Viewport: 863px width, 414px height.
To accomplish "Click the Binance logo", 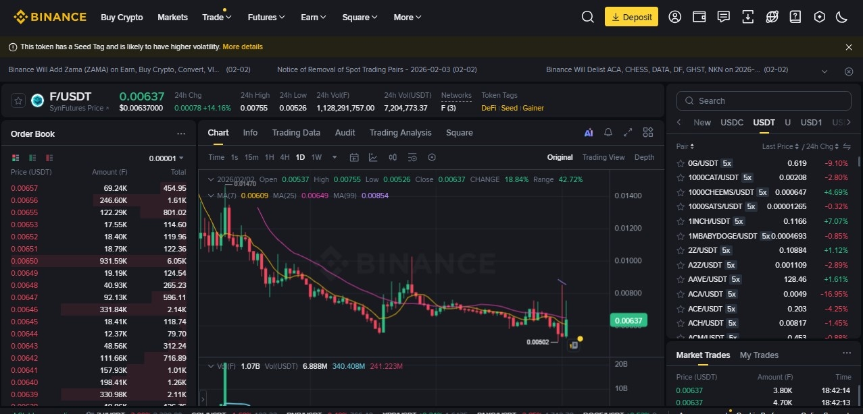I will (x=50, y=17).
